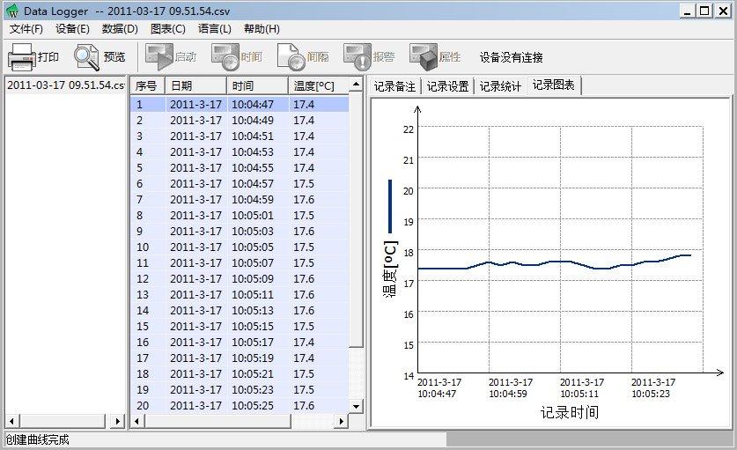Select row 2 with time 10:04:49
This screenshot has width=737, height=450.
pyautogui.click(x=240, y=121)
